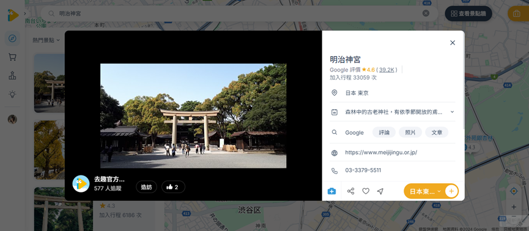Click the Meiji Shrine torii photo
The width and height of the screenshot is (529, 231).
[193, 116]
